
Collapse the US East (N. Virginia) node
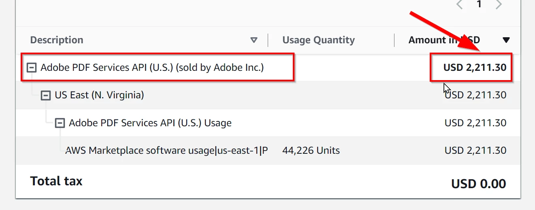[45, 95]
